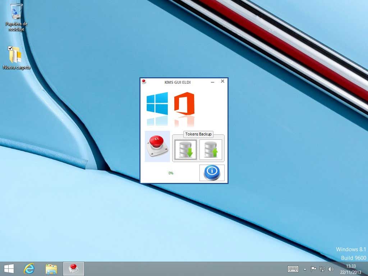Toggle the checkbox on Nueva carpeta
Viewport: 368px width, 276px height.
point(10,49)
